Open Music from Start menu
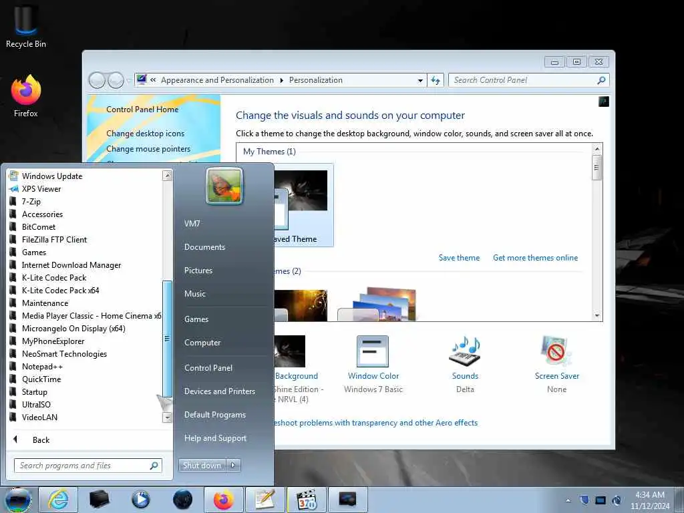Screen dimensions: 684x513 (195, 294)
